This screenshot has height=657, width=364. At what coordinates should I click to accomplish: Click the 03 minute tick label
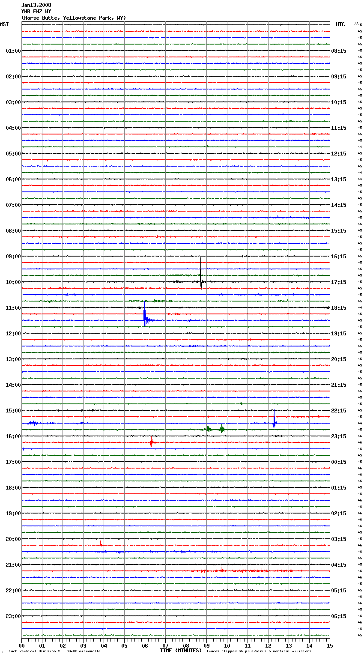pos(83,645)
